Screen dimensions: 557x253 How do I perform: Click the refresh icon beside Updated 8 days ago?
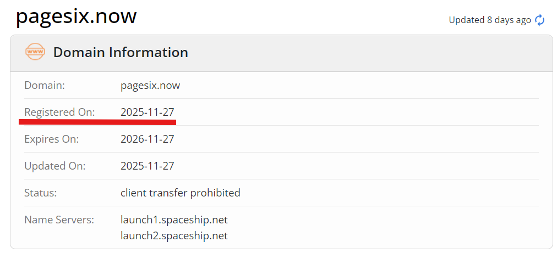point(540,20)
